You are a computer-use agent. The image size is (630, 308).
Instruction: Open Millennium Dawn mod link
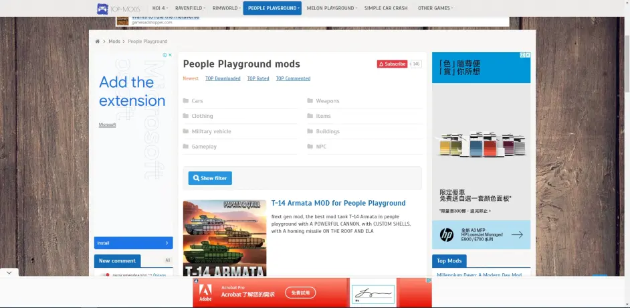(480, 275)
